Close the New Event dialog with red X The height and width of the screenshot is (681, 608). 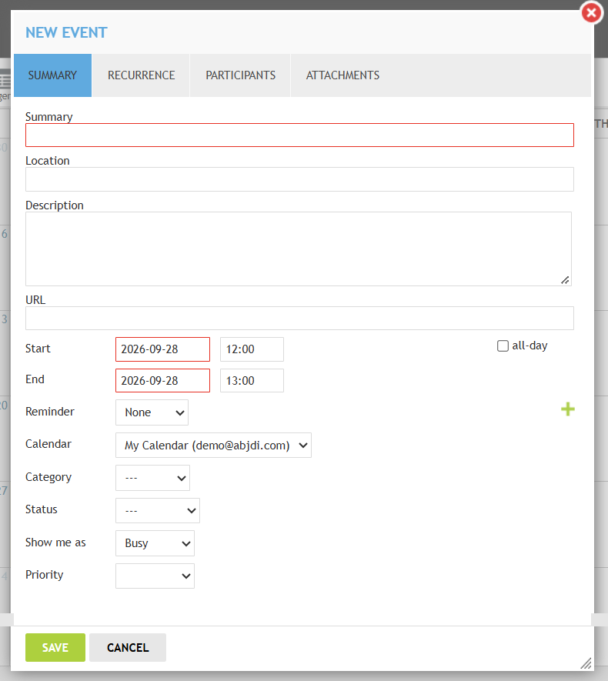(x=592, y=13)
